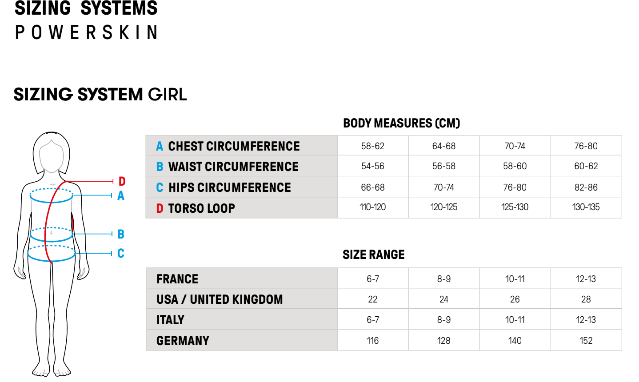Click the red D marker beside the figure
This screenshot has height=382, width=639.
122,181
